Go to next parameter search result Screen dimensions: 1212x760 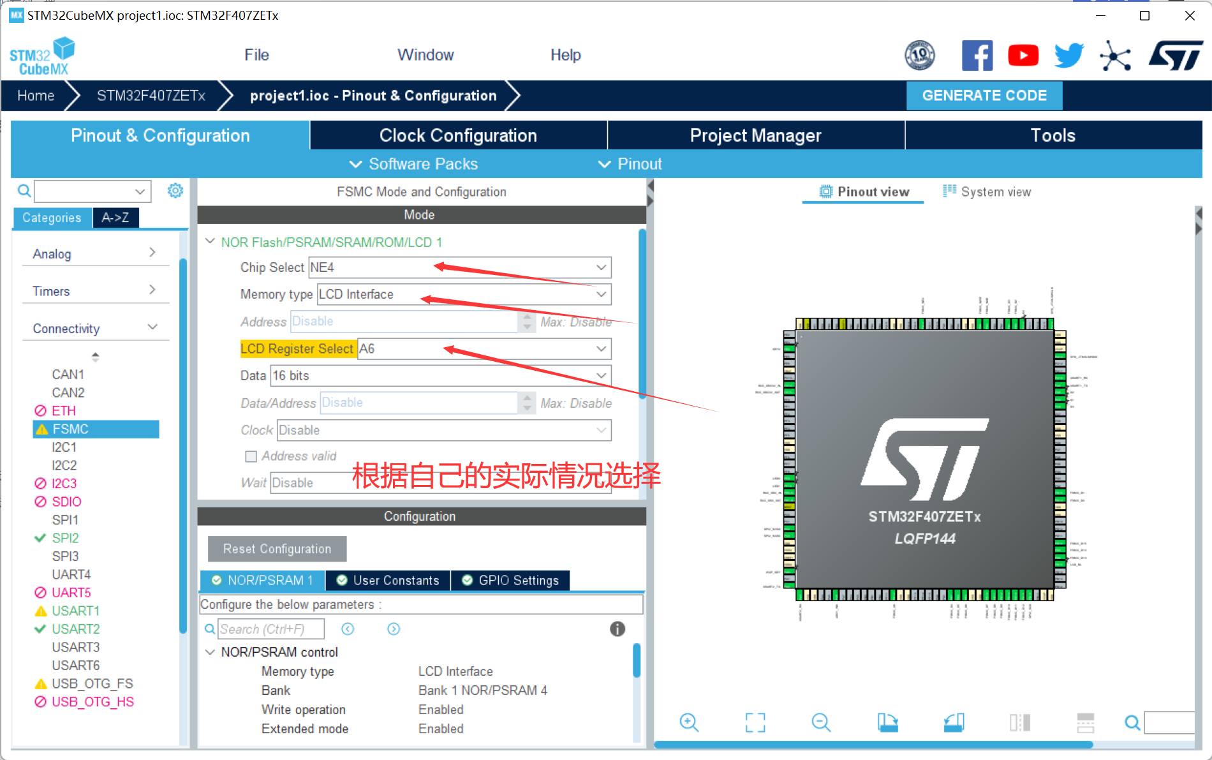394,629
